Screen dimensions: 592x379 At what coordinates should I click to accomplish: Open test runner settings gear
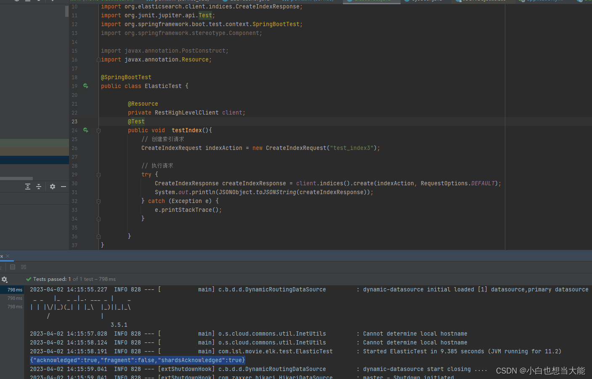coord(5,279)
